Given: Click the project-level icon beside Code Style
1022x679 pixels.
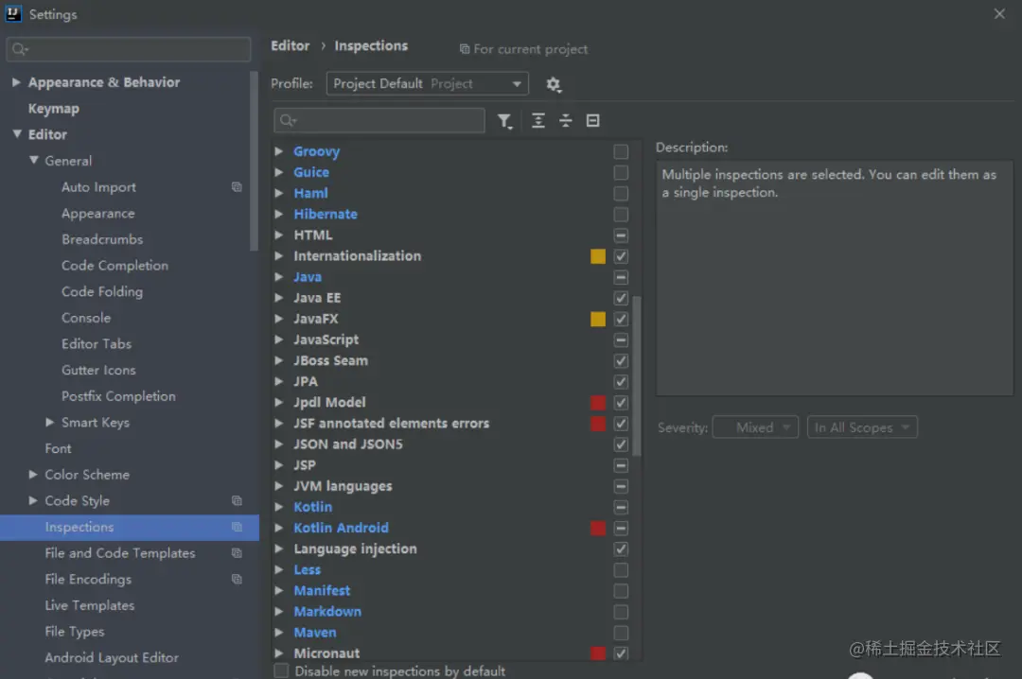Looking at the screenshot, I should pos(237,500).
